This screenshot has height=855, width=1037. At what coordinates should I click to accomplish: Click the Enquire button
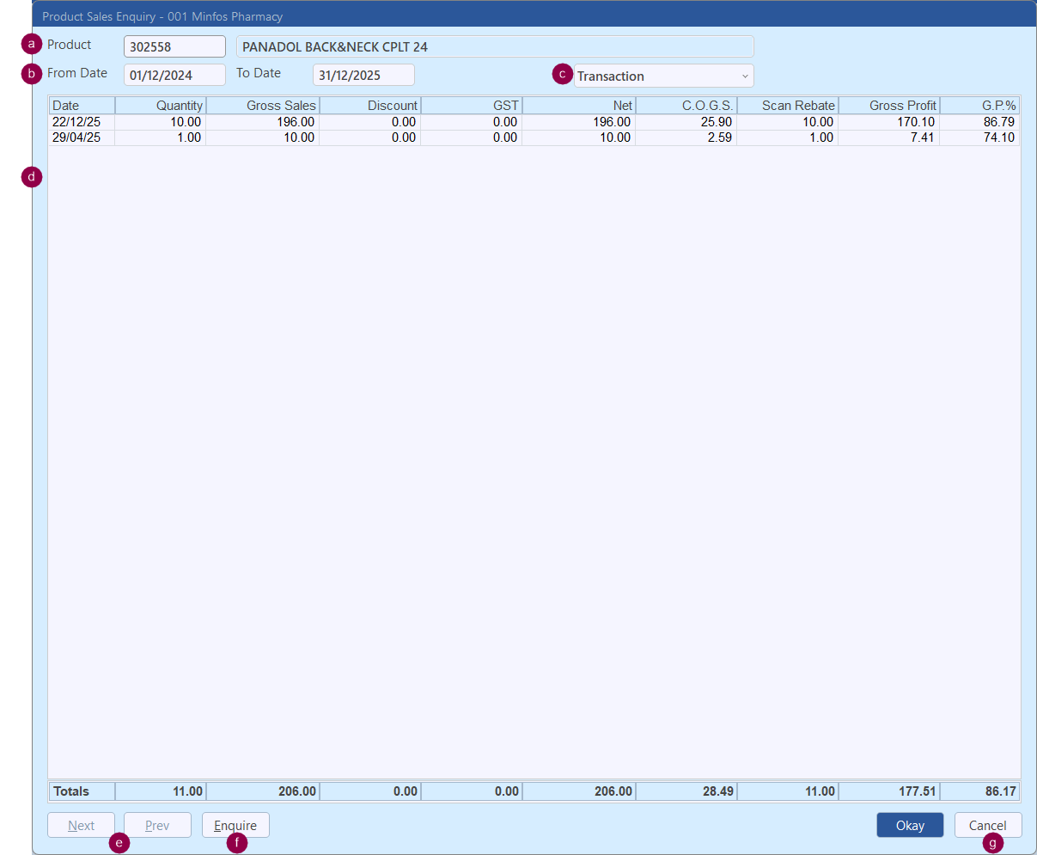pos(235,825)
